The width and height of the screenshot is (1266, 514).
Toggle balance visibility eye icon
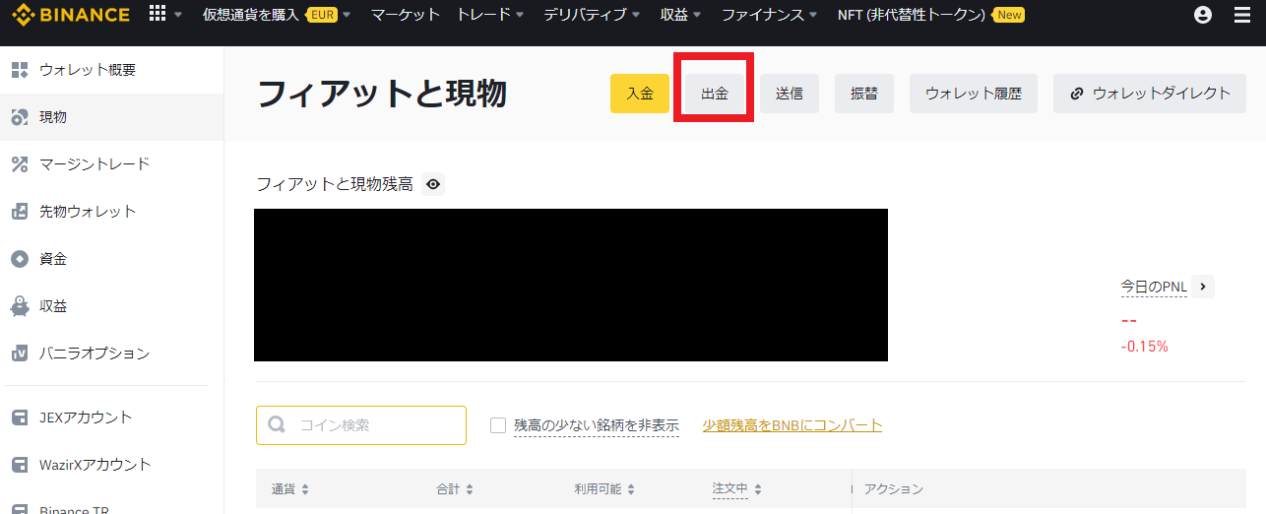point(433,184)
